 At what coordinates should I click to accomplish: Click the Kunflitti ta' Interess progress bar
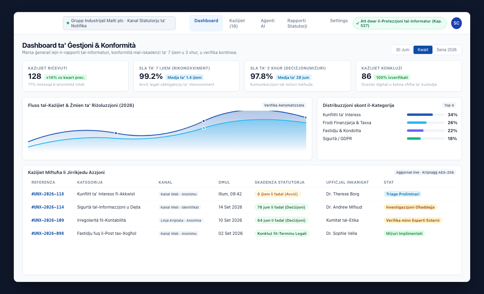point(426,115)
